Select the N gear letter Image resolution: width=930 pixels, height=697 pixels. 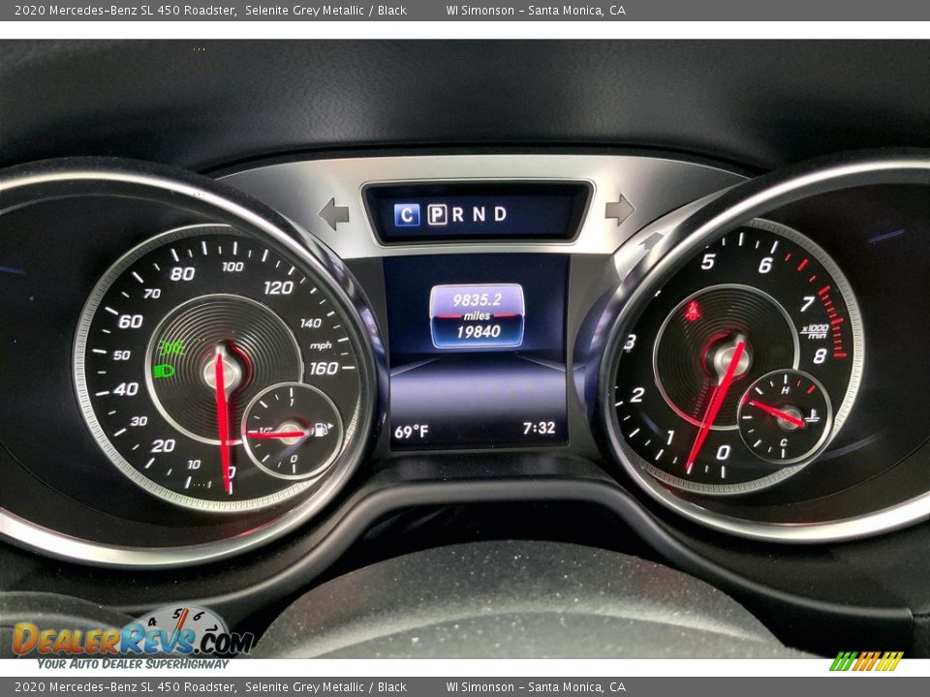(479, 215)
